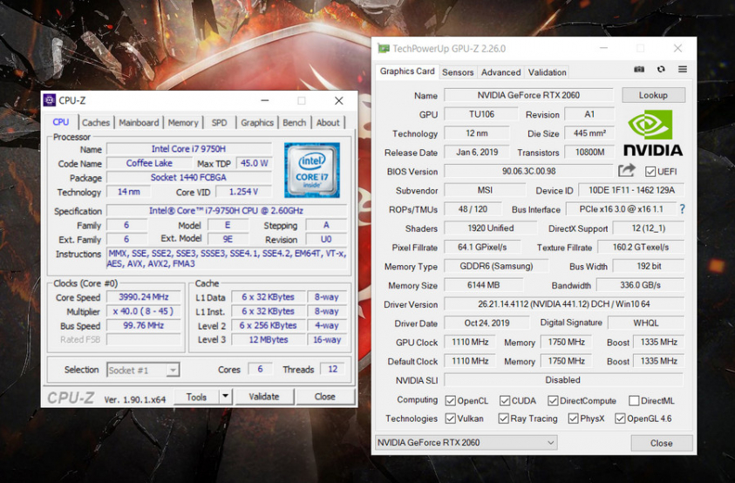Click the BIOS Version field
Image resolution: width=735 pixels, height=483 pixels.
tap(528, 172)
